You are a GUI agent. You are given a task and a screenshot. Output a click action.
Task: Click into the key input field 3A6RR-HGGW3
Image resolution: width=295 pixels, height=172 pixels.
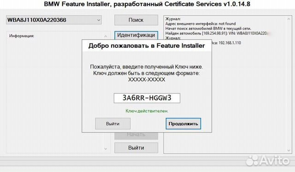tap(147, 98)
